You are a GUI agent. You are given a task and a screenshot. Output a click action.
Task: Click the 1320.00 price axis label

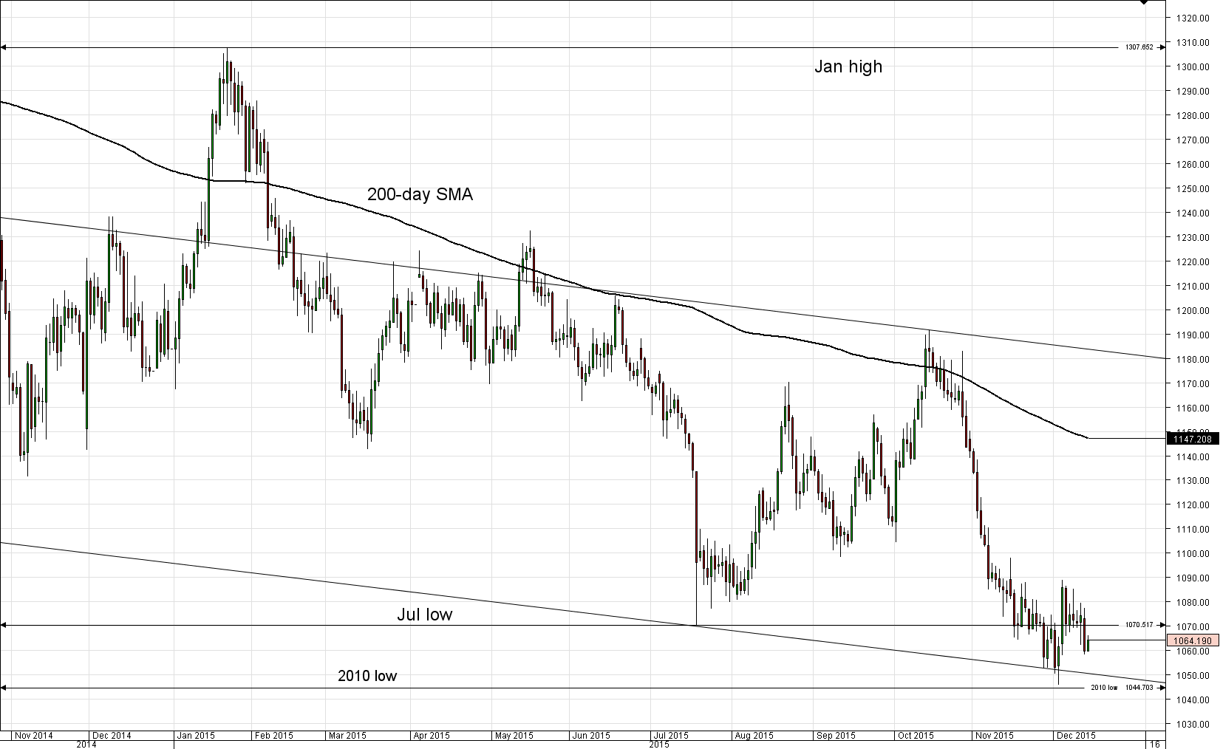point(1193,18)
